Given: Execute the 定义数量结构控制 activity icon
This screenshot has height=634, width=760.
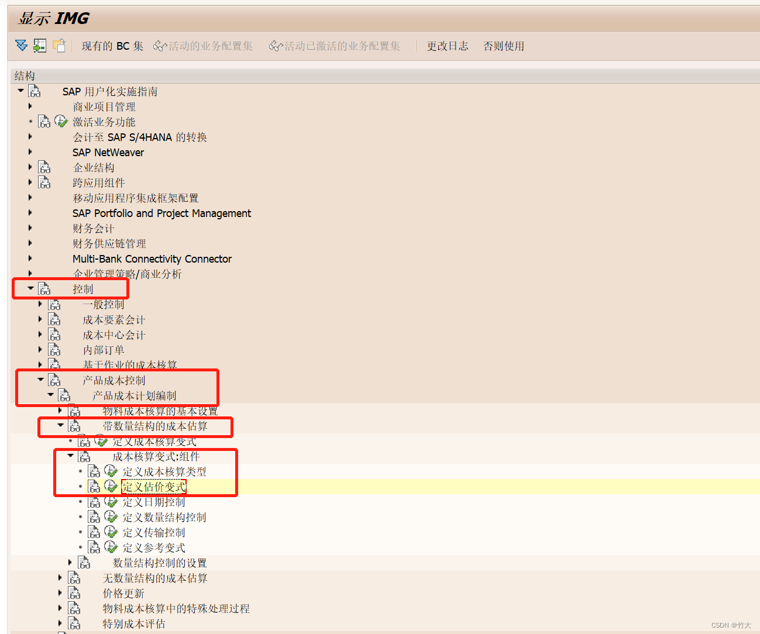Looking at the screenshot, I should (x=111, y=516).
